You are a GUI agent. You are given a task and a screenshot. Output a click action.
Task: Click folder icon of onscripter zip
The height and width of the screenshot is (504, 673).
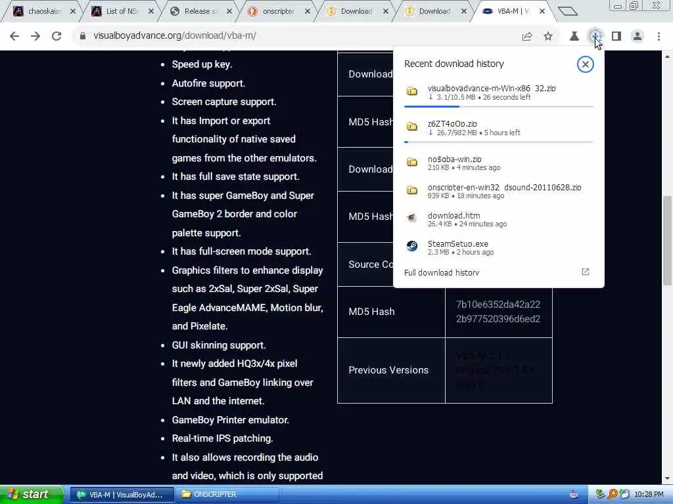pos(412,190)
